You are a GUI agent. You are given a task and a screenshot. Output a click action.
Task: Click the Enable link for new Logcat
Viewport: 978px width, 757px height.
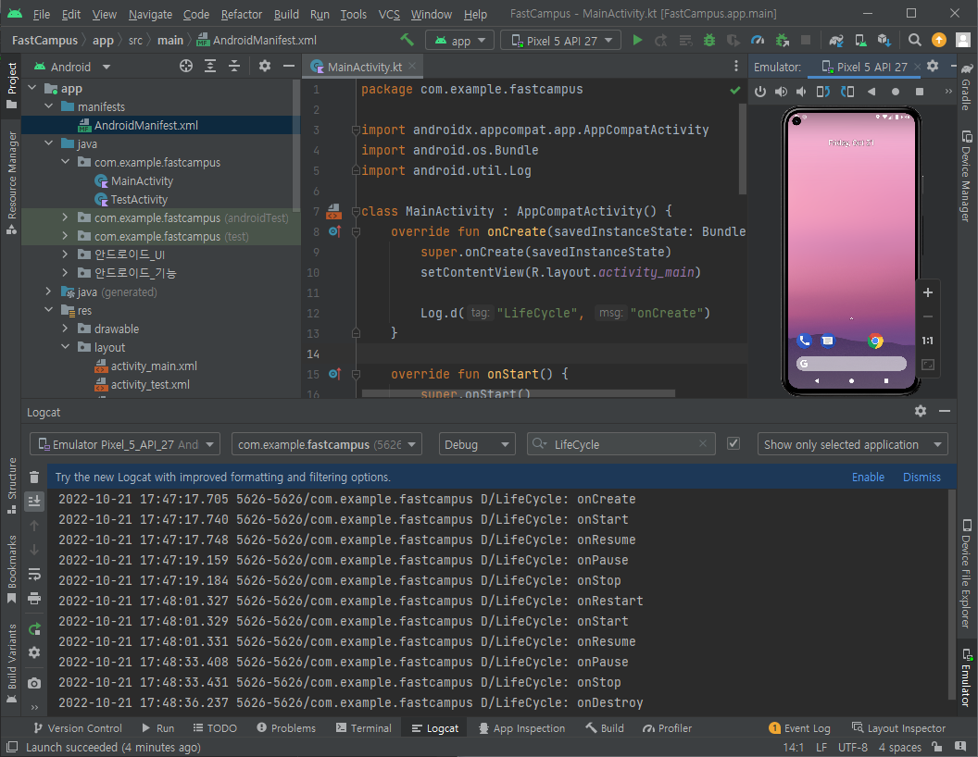pos(868,478)
